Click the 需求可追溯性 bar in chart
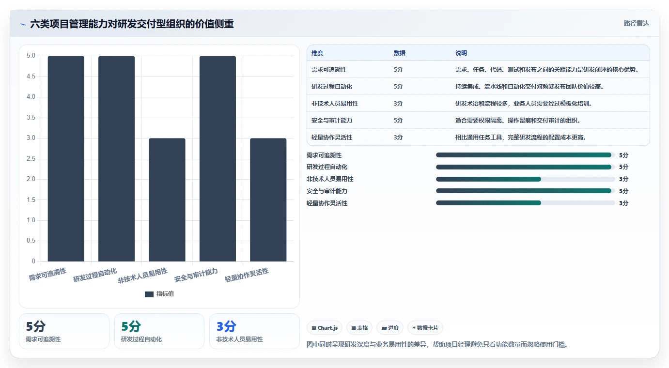 point(66,159)
